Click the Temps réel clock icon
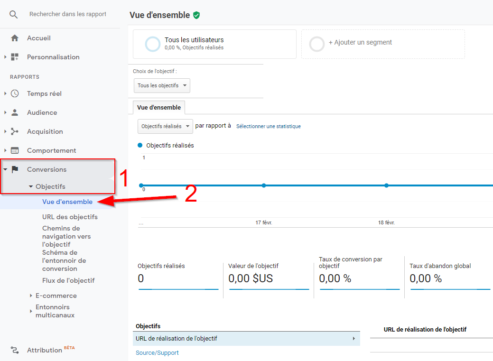 (x=15, y=93)
